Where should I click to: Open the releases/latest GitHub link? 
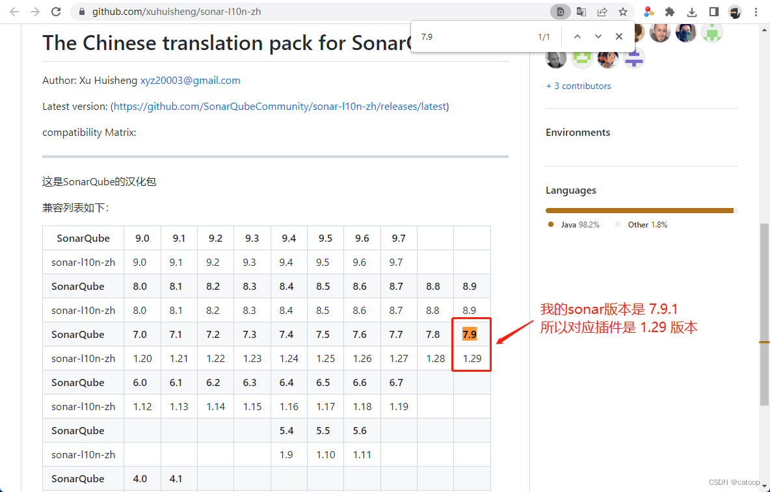pyautogui.click(x=280, y=107)
